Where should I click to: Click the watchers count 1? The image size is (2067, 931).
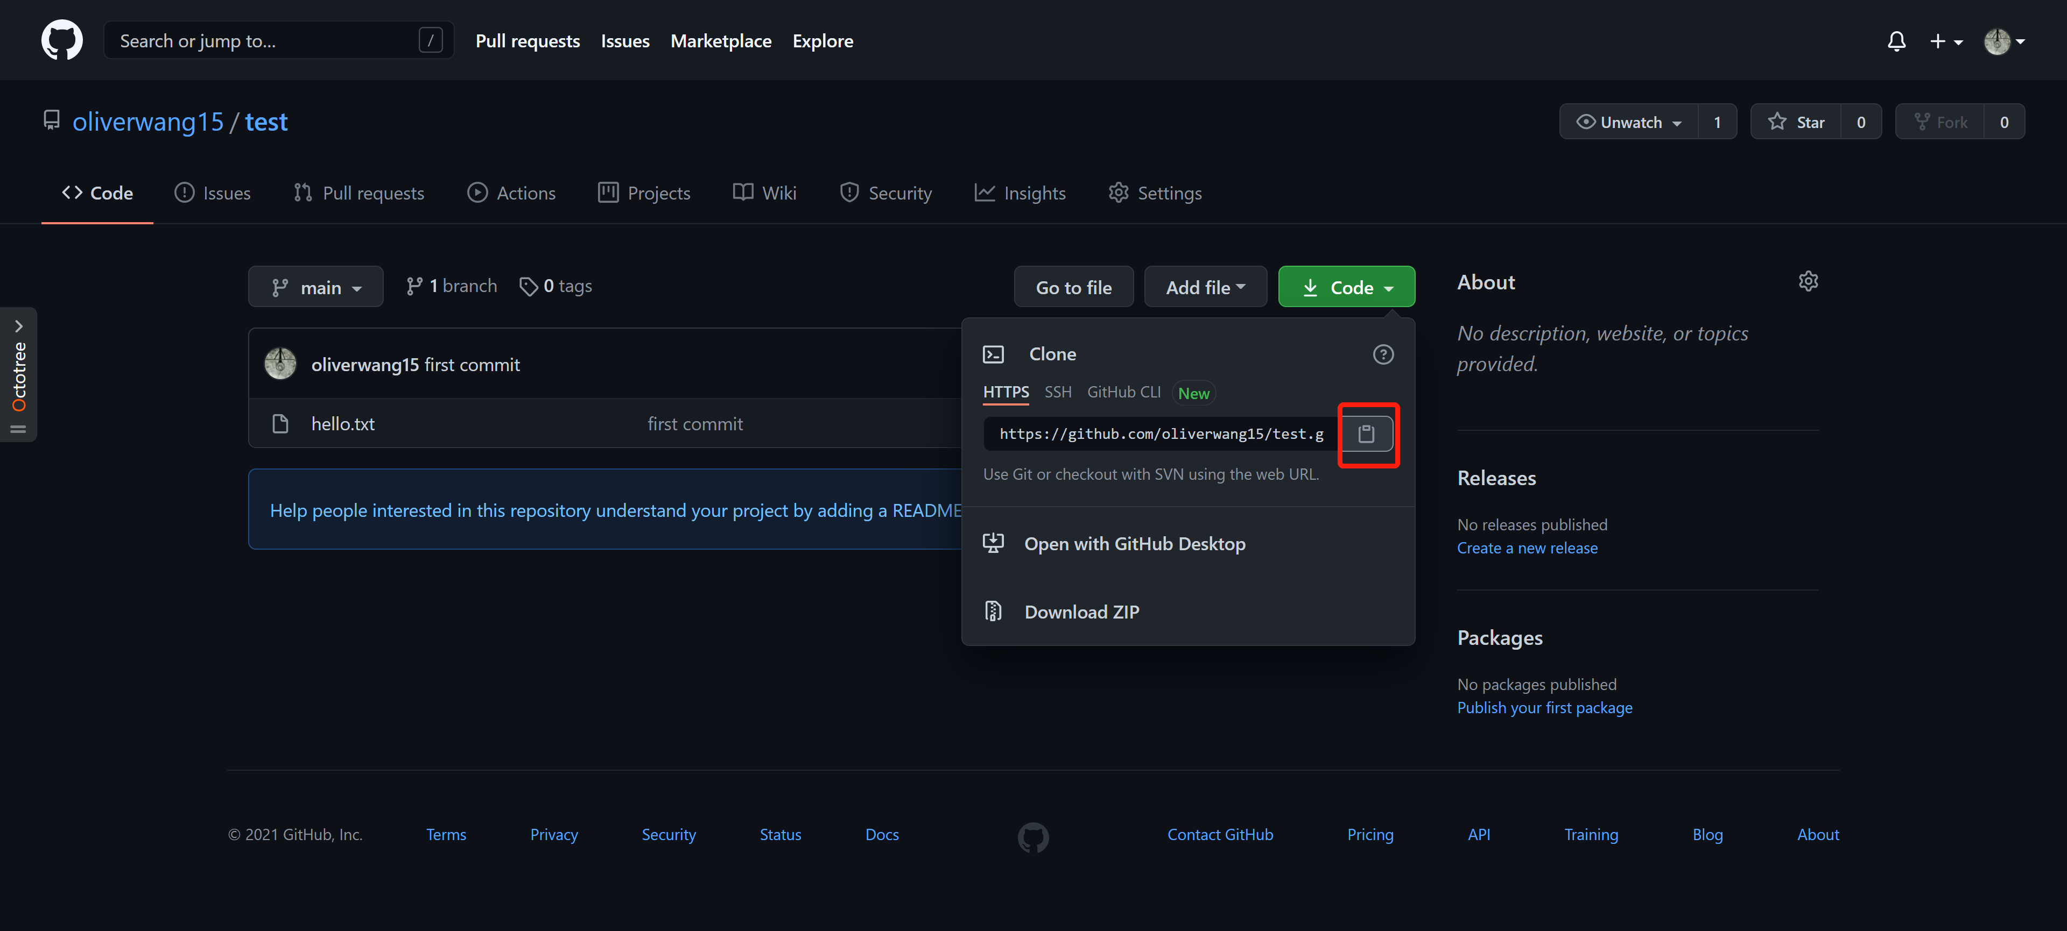tap(1717, 122)
